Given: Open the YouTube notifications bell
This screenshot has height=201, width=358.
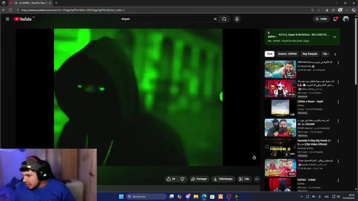Looking at the screenshot, I should pyautogui.click(x=335, y=19).
